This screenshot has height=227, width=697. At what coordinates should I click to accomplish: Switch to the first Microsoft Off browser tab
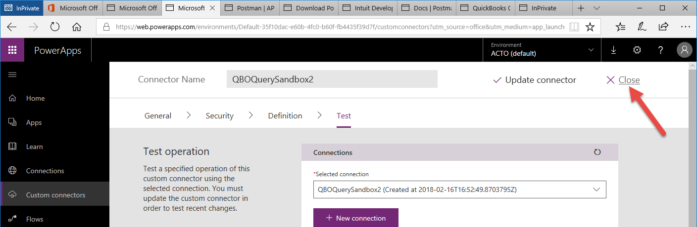tap(74, 8)
